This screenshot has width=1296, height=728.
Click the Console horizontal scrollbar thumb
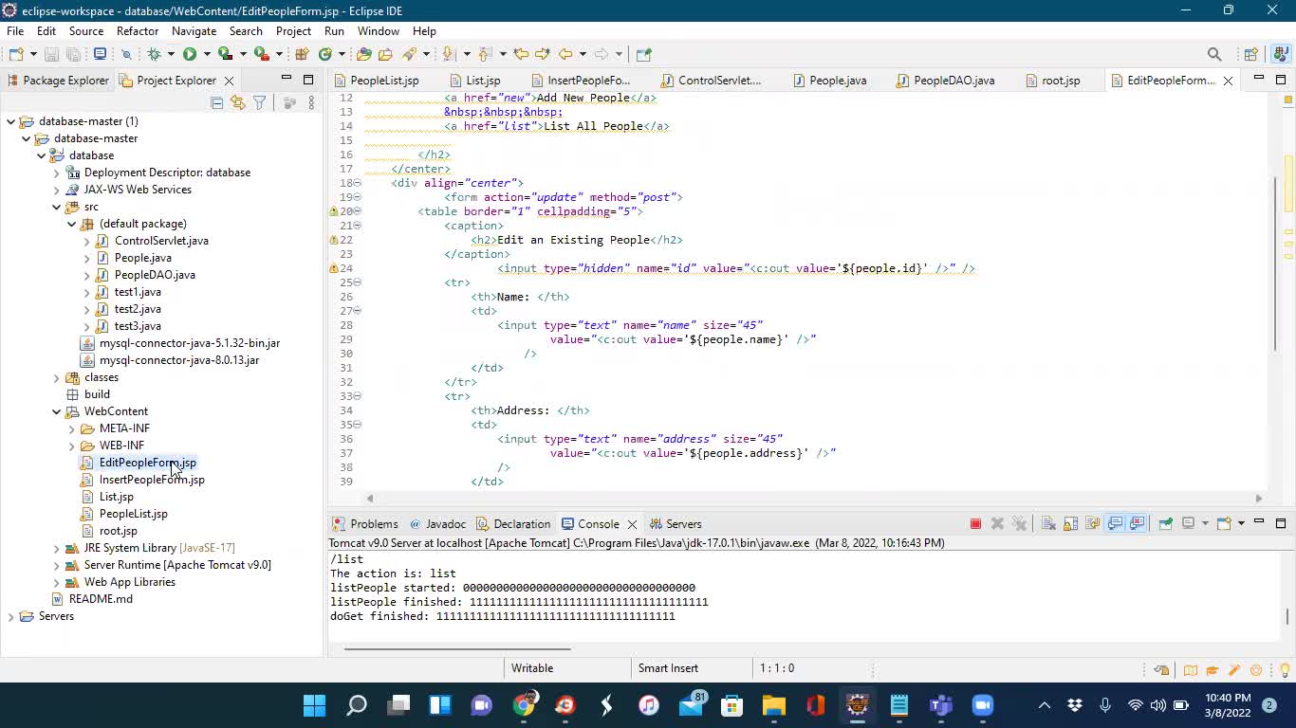coord(457,649)
